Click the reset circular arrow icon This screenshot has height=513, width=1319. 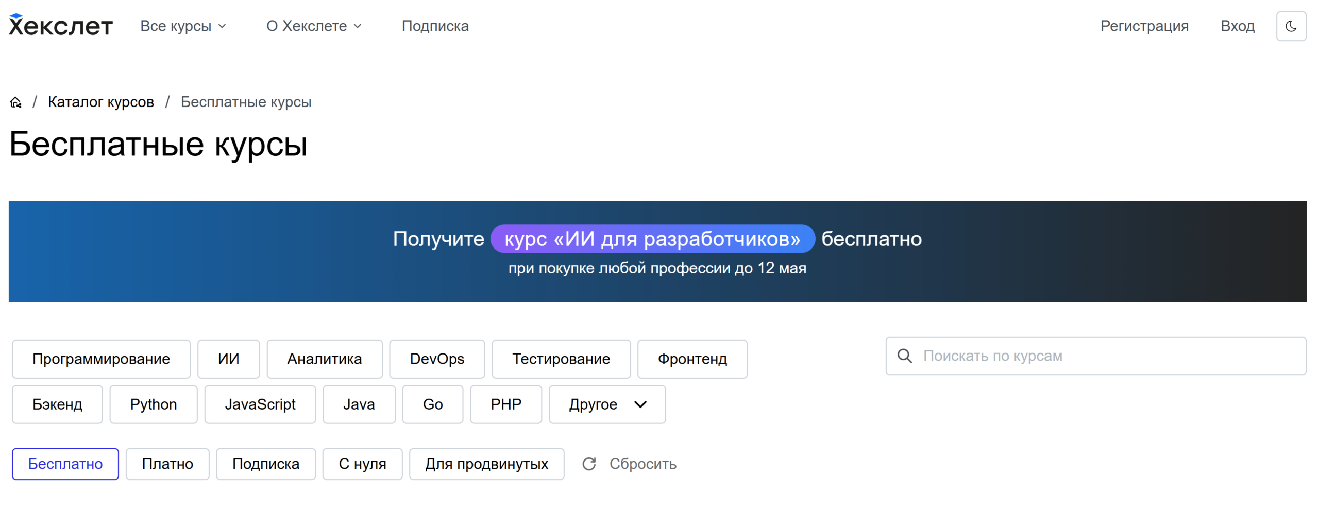pyautogui.click(x=589, y=464)
